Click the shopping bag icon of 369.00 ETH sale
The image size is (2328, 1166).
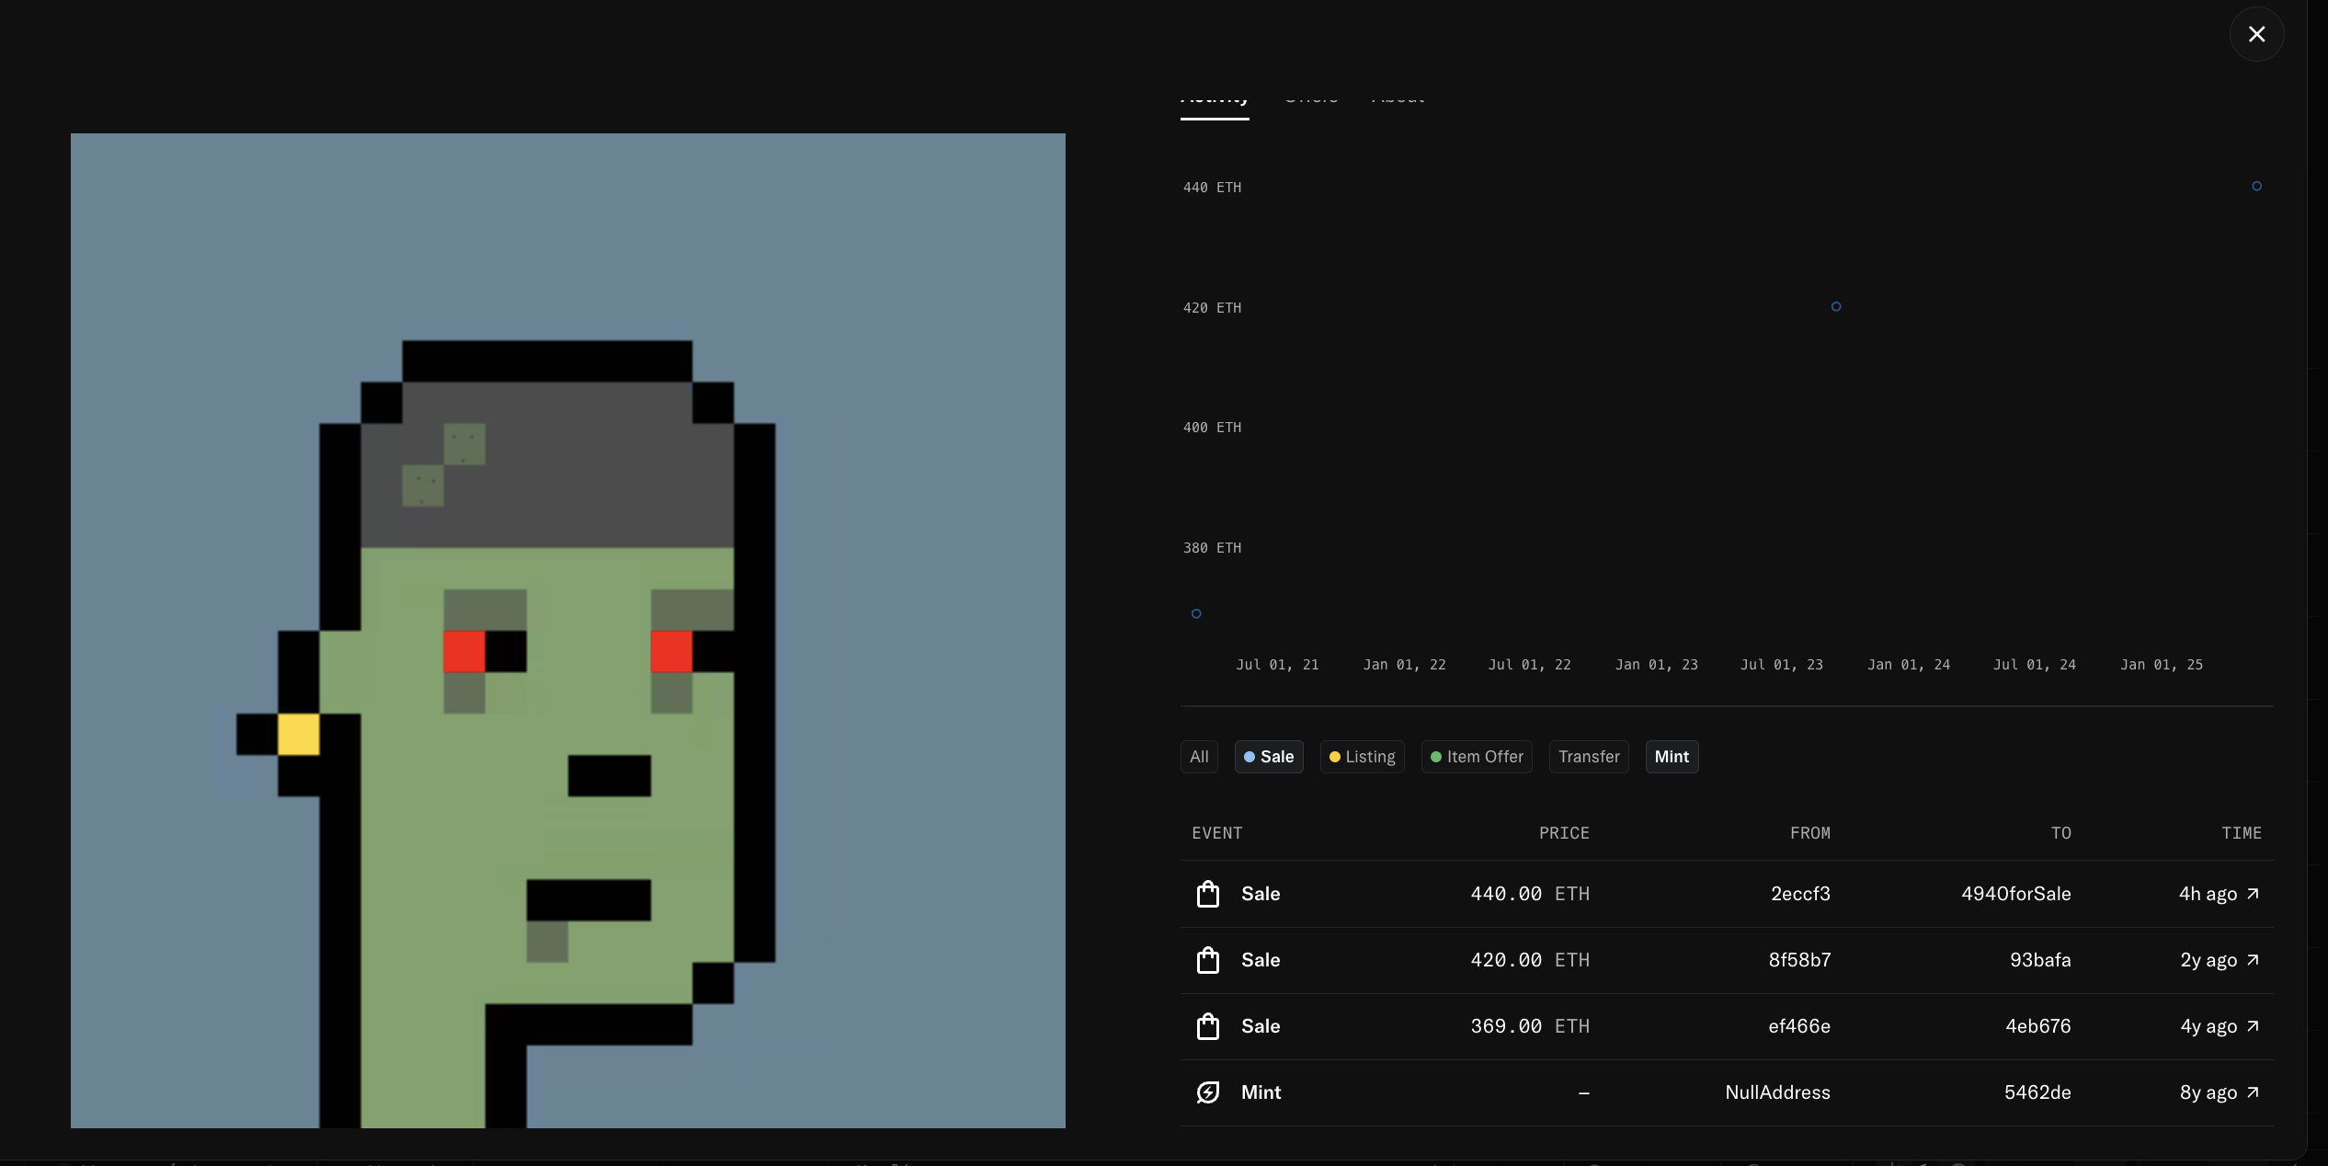1208,1026
